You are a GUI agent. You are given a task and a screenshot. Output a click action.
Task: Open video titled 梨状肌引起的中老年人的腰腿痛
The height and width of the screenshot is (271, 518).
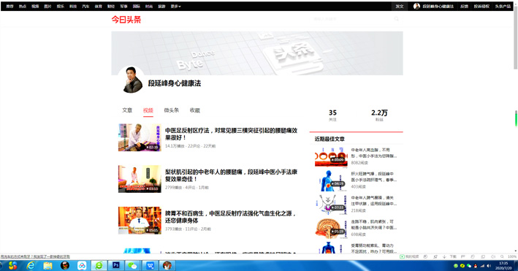tap(231, 175)
